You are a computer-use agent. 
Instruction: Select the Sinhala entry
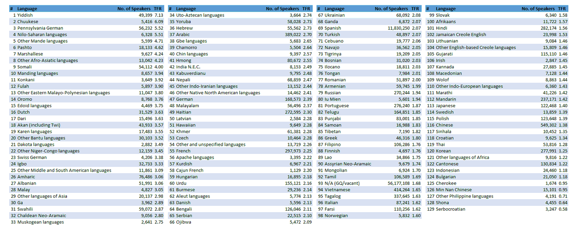click(444, 131)
